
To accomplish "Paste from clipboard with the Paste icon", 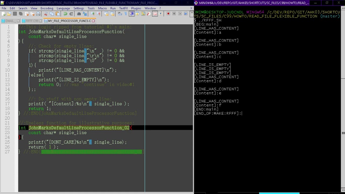I will 58,14.
